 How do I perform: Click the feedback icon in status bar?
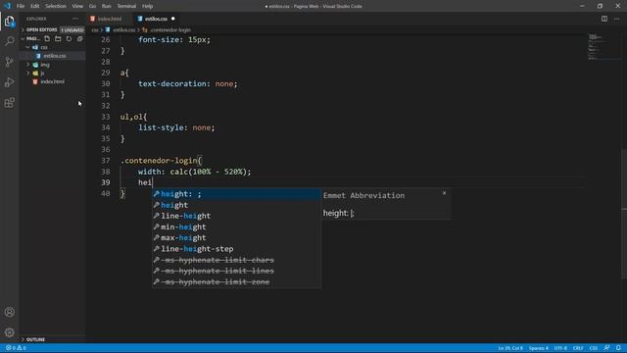point(606,348)
